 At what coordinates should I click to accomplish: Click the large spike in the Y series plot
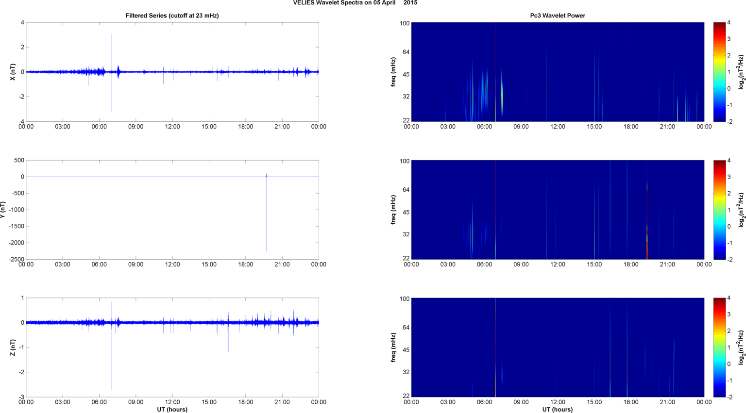[x=266, y=214]
